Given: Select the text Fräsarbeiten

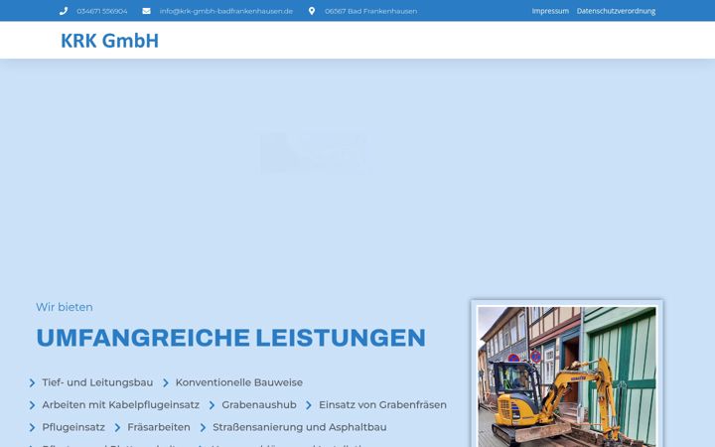Looking at the screenshot, I should coord(159,427).
